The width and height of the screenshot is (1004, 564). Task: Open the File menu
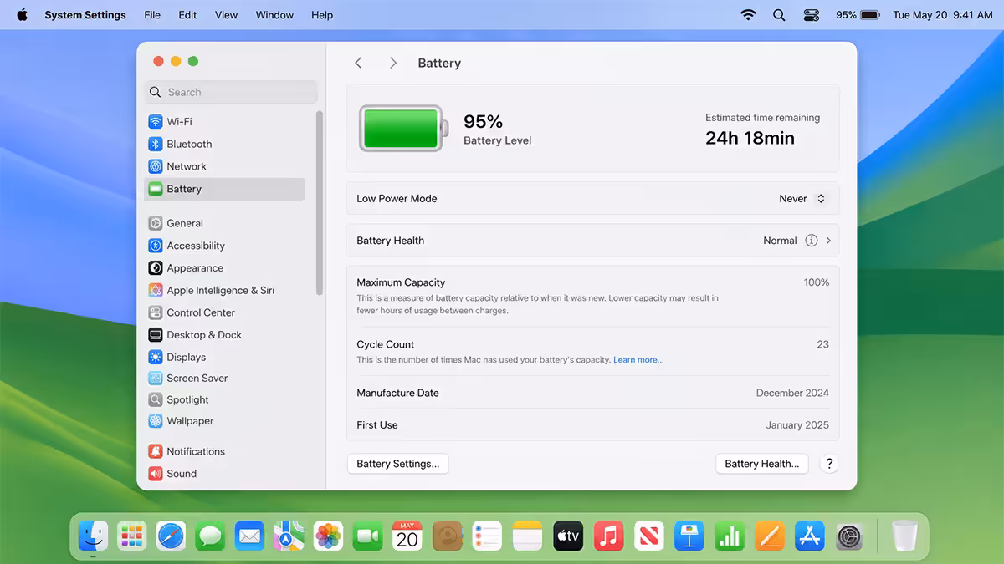152,15
